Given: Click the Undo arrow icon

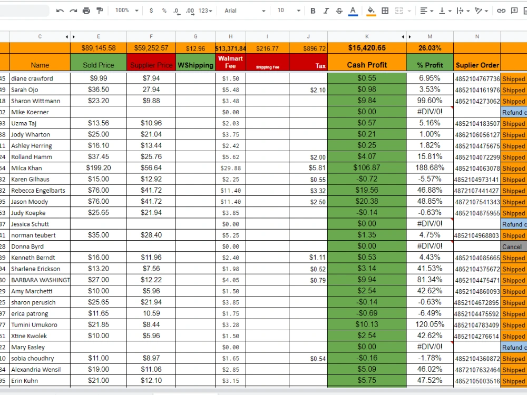Looking at the screenshot, I should (60, 11).
